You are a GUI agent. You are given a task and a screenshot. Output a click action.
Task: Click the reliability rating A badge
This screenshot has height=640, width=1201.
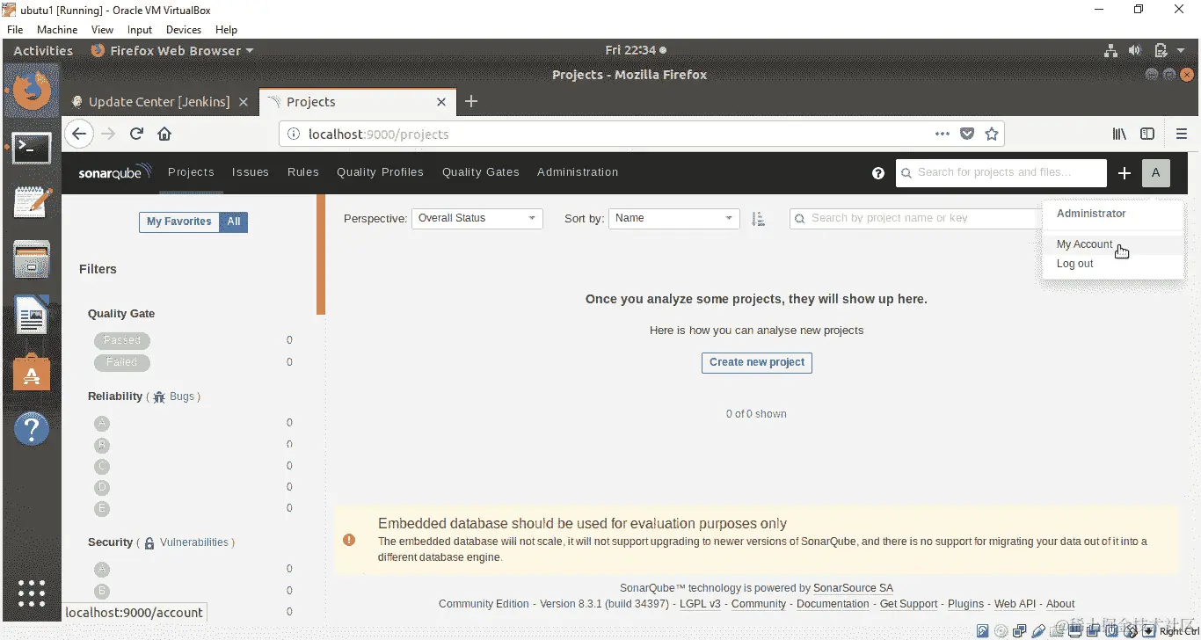point(102,423)
